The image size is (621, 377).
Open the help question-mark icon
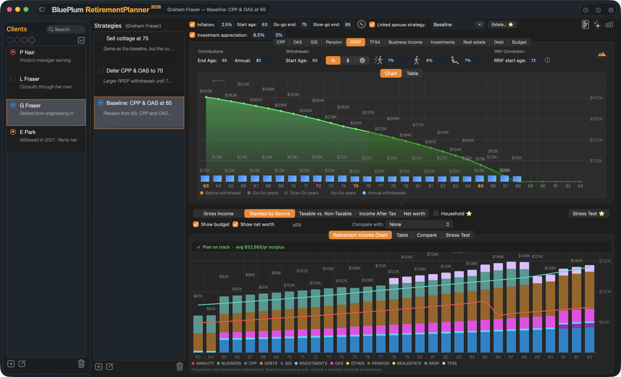586,10
